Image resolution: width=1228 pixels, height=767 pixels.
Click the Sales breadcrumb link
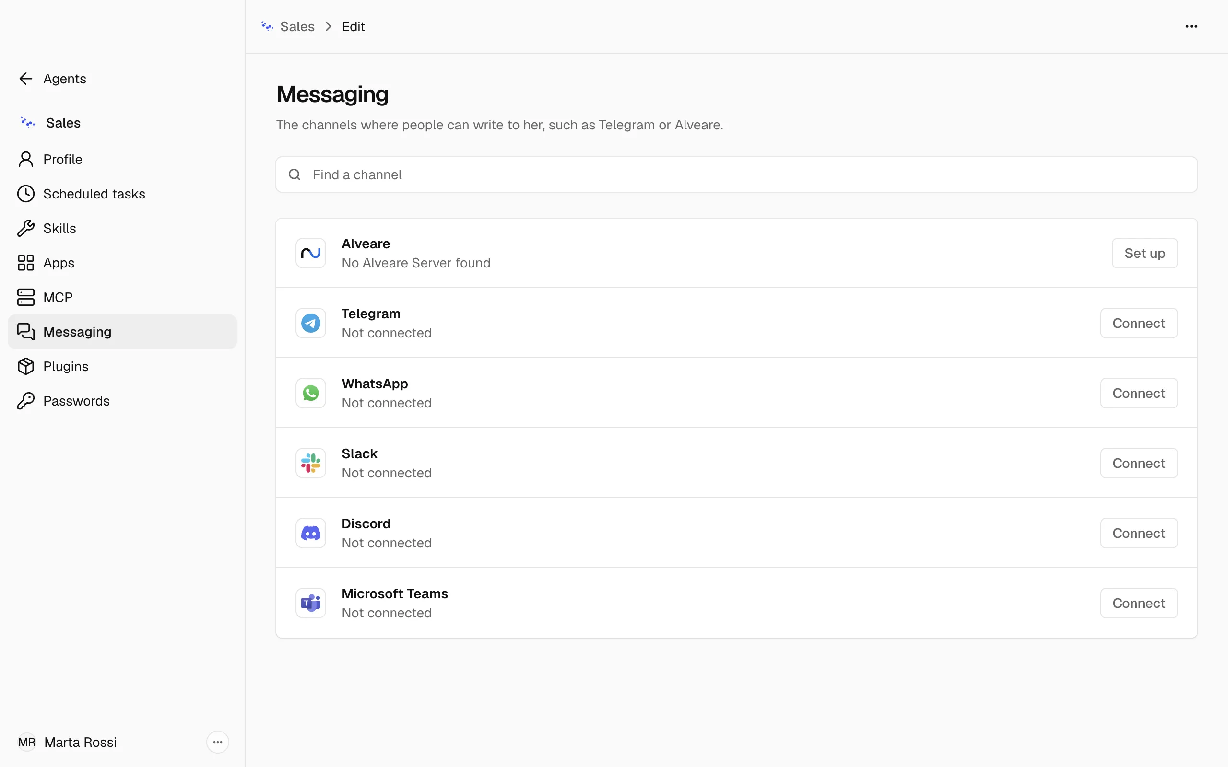click(297, 26)
